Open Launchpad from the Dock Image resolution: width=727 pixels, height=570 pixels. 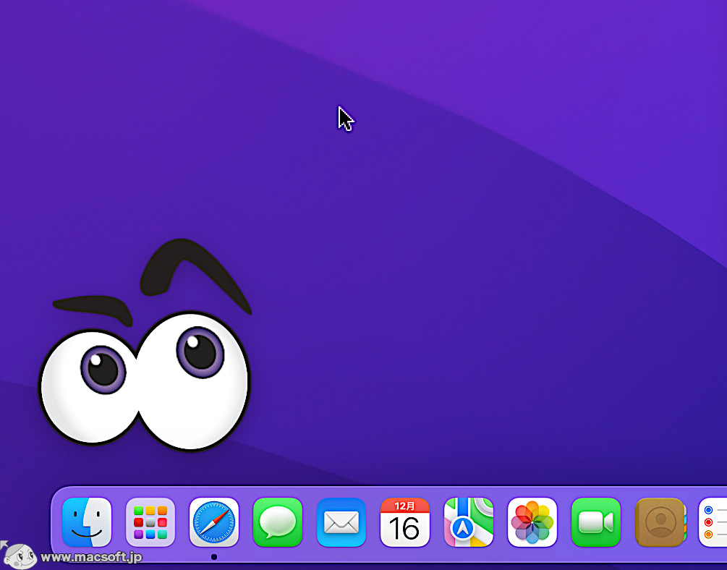click(x=150, y=522)
